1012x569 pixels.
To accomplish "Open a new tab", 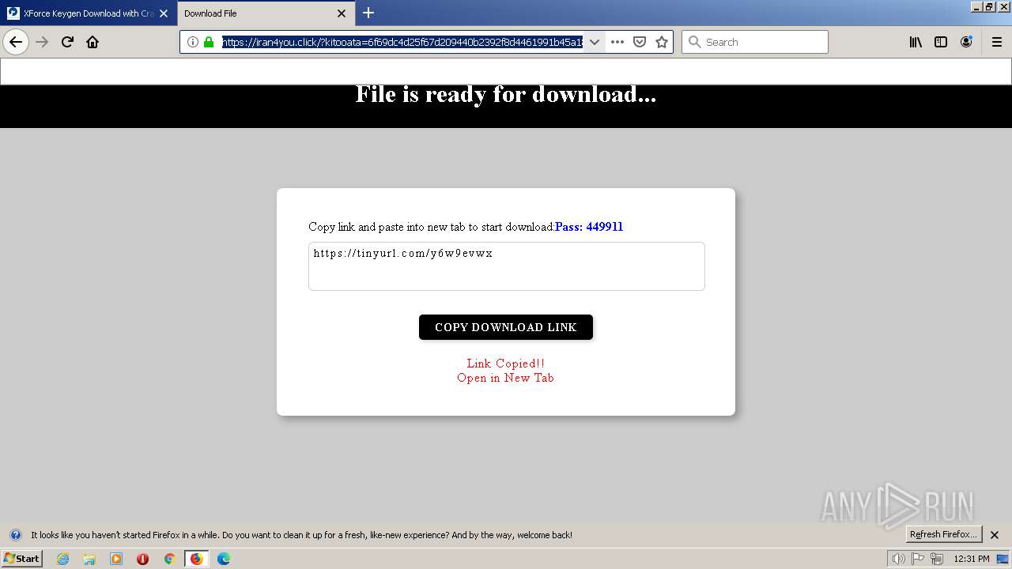I will (x=368, y=13).
